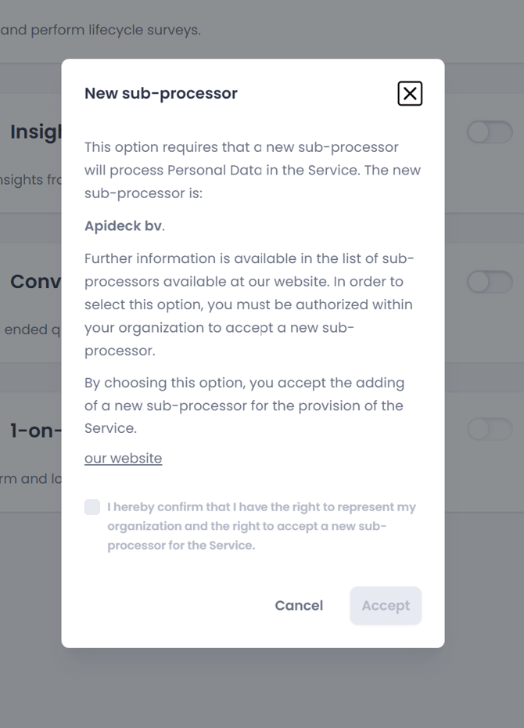Click the cut-off description under the Insights heading
The height and width of the screenshot is (728, 524).
(31, 180)
